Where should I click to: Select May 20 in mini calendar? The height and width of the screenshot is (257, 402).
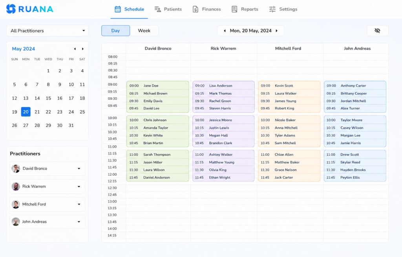[x=26, y=112]
